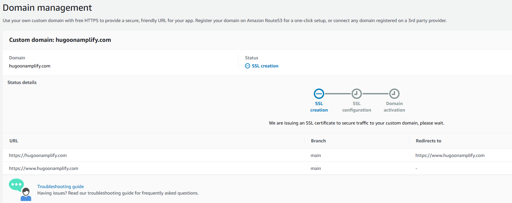Click the Status details section label

pyautogui.click(x=22, y=82)
